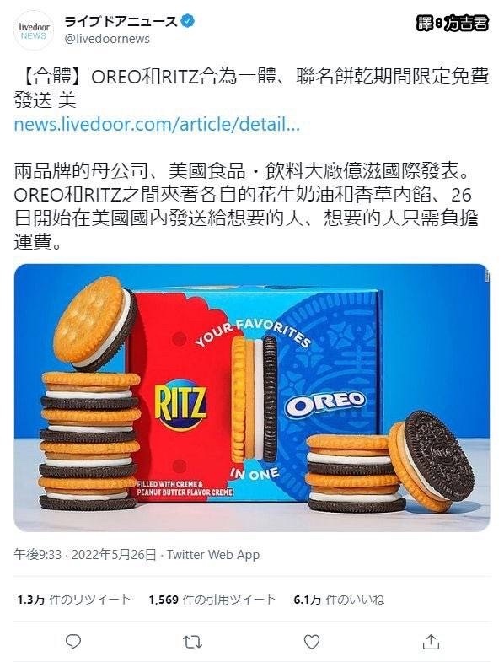View the 1,569 quote tweets

[212, 599]
